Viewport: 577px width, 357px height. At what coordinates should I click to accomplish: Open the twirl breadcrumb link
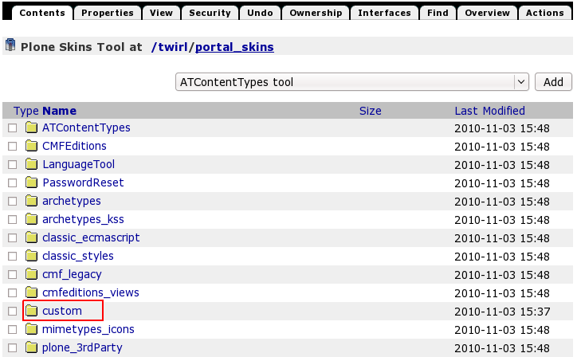[173, 47]
